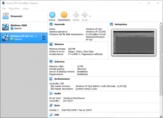Open the Avvia dropdown arrow
This screenshot has height=118, width=163.
pyautogui.click(x=90, y=16)
